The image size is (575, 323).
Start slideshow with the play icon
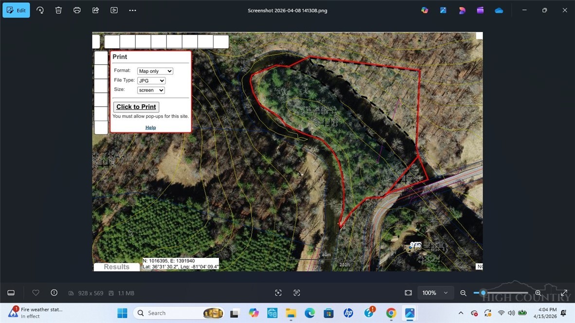[x=114, y=10]
